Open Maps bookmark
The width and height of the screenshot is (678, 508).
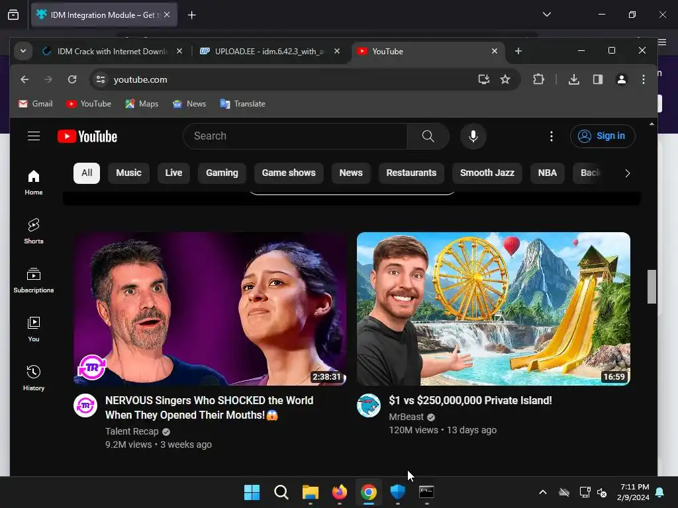tap(142, 104)
